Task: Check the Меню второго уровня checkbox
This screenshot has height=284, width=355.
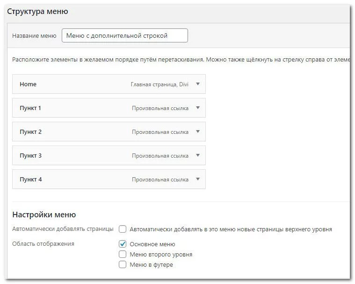Action: pyautogui.click(x=123, y=255)
